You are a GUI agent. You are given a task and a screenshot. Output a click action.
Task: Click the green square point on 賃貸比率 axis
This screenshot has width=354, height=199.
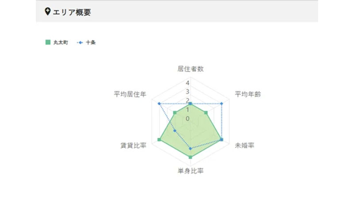(159, 140)
